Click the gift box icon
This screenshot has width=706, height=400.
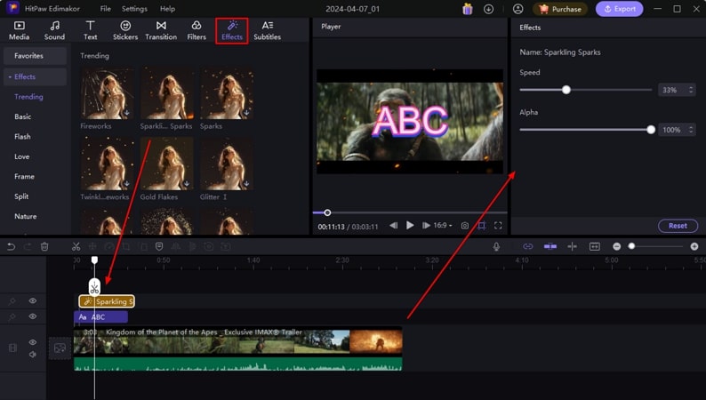[x=468, y=9]
